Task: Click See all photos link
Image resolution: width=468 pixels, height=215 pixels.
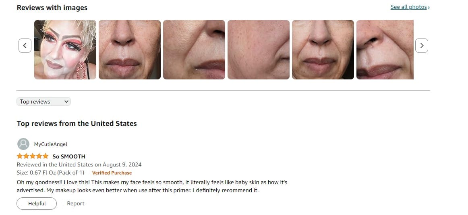Action: 408,7
